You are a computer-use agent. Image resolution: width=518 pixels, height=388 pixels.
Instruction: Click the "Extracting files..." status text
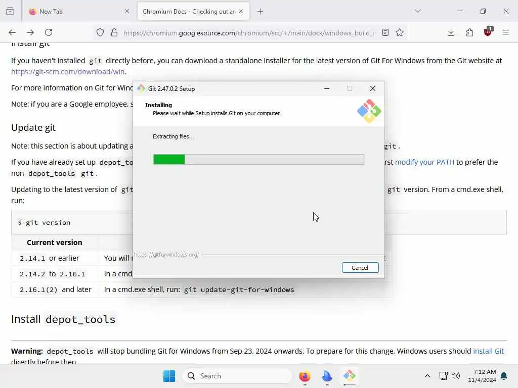pos(174,136)
